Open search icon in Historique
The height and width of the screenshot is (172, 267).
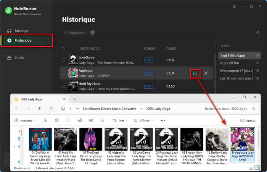coord(258,33)
